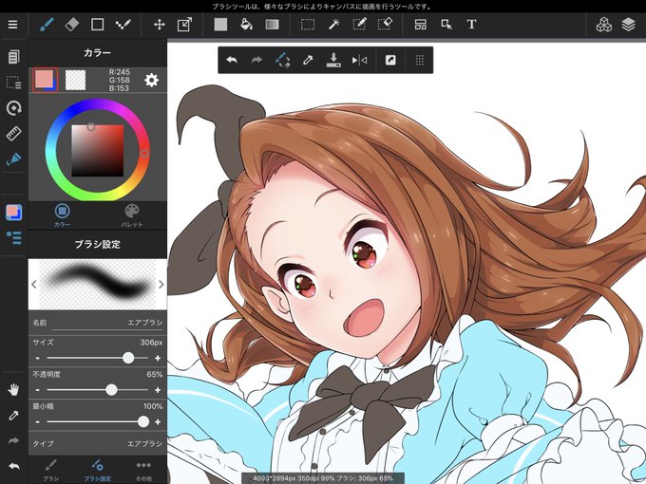This screenshot has height=484, width=646.
Task: Open the selection menu in sidebar
Action: tap(13, 83)
